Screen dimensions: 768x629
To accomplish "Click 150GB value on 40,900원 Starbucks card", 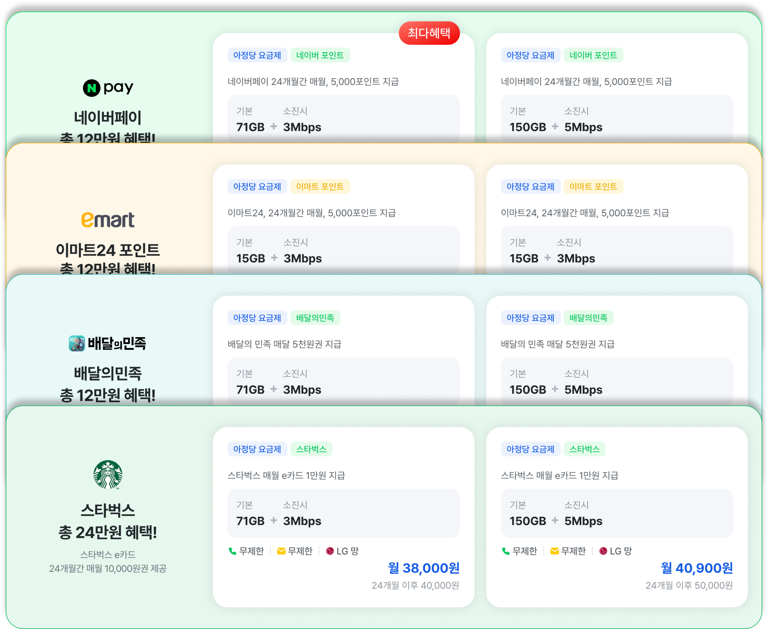I will click(x=528, y=521).
